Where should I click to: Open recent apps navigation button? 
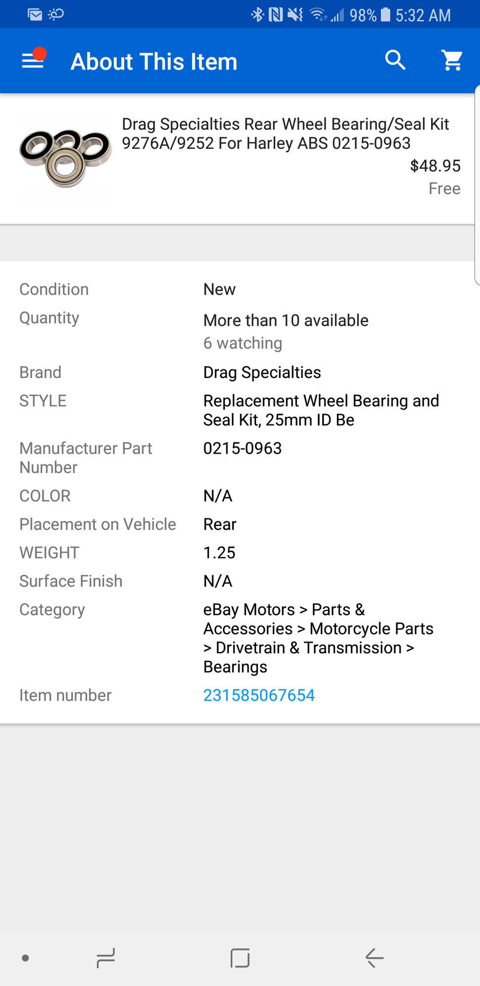point(106,958)
